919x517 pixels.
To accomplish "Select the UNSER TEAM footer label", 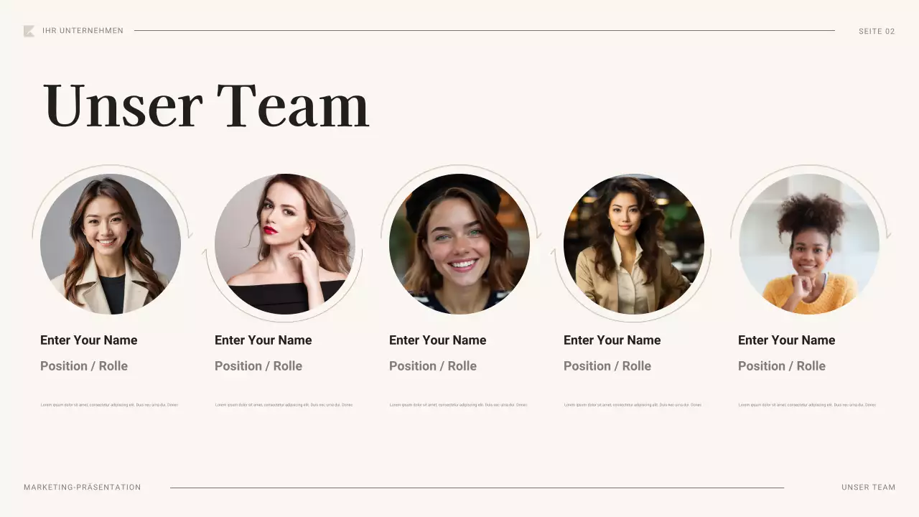I will tap(869, 488).
